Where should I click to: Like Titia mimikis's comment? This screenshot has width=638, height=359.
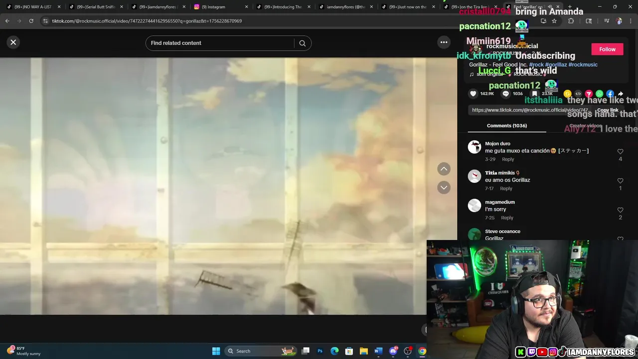[620, 181]
